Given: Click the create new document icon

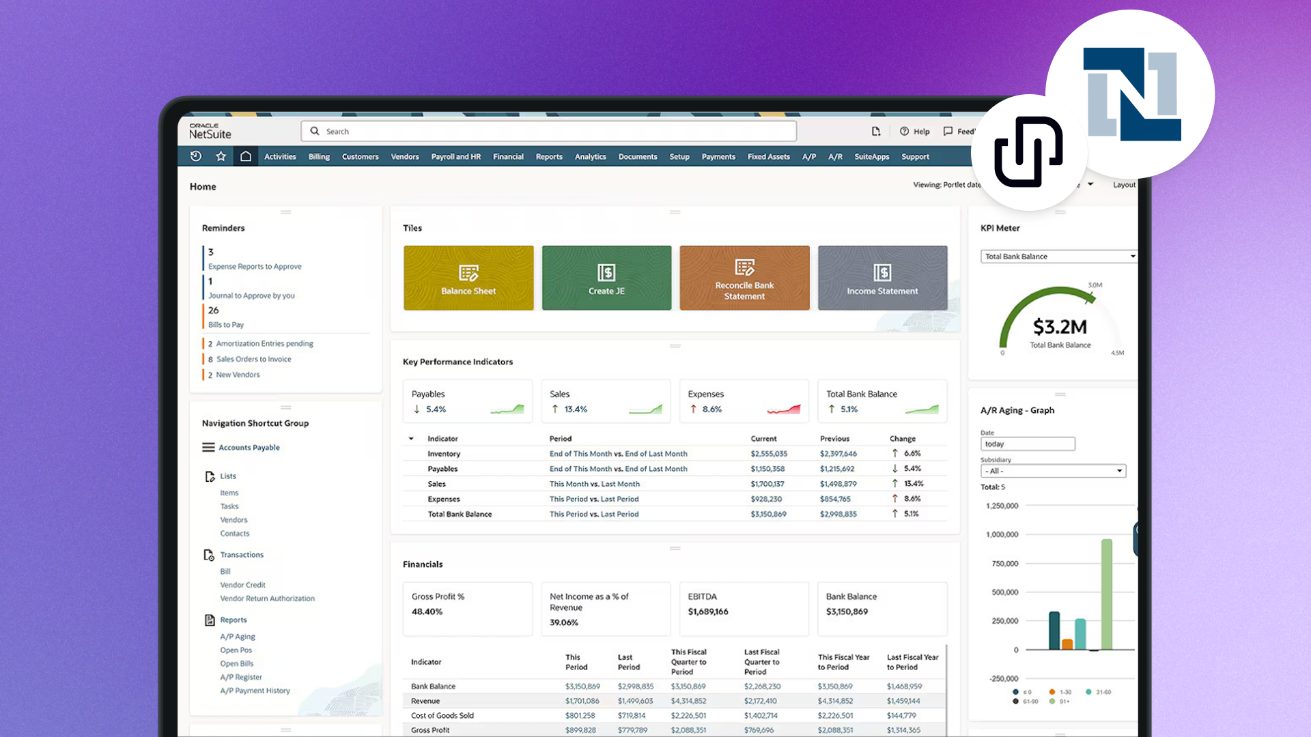Looking at the screenshot, I should tap(876, 131).
